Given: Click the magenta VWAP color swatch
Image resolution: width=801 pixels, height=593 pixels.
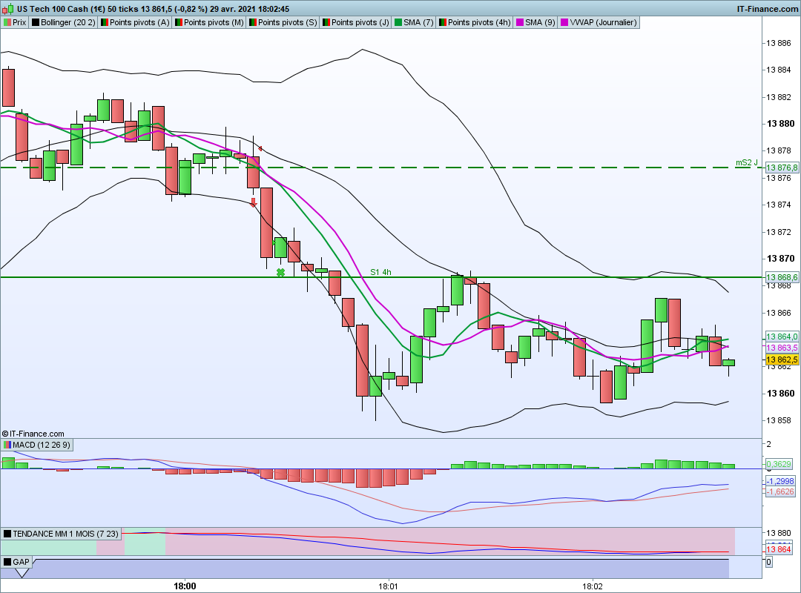Looking at the screenshot, I should click(x=564, y=22).
